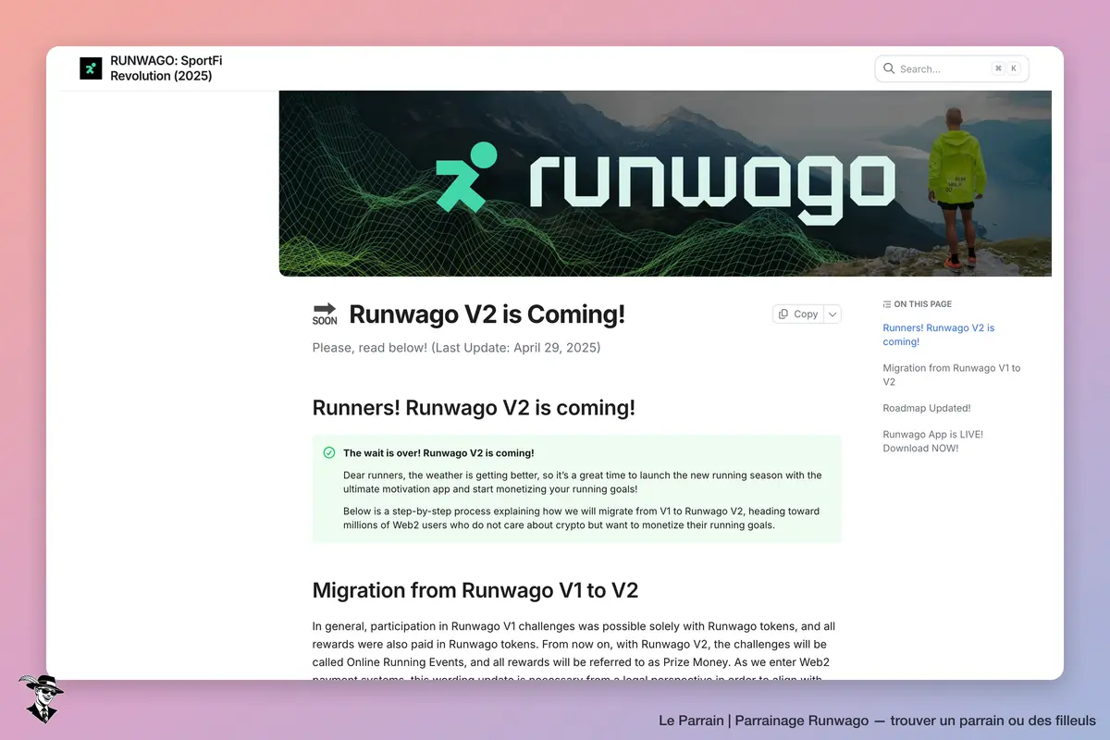This screenshot has height=740, width=1110.
Task: Click the ON THIS PAGE list icon
Action: 887,304
